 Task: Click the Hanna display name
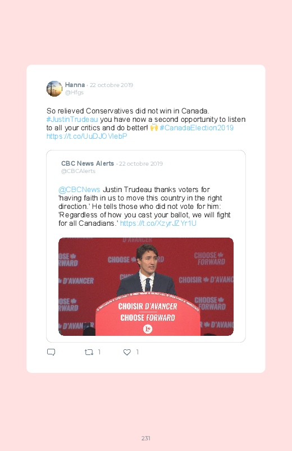pyautogui.click(x=75, y=85)
